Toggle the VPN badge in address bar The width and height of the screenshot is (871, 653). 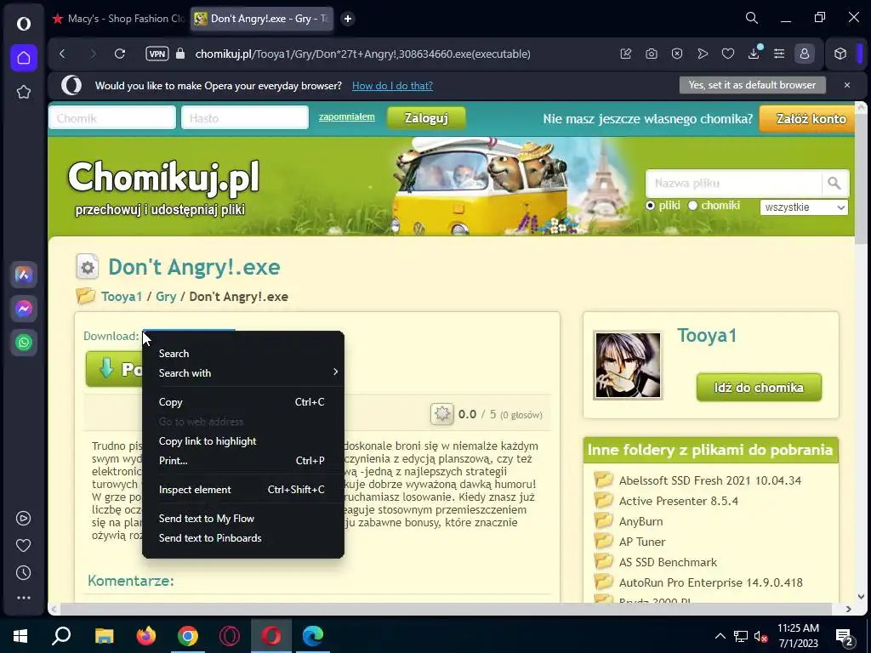coord(157,54)
